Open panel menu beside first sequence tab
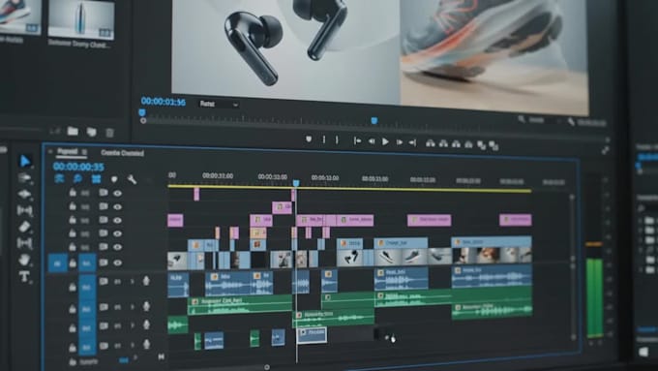 tap(84, 152)
